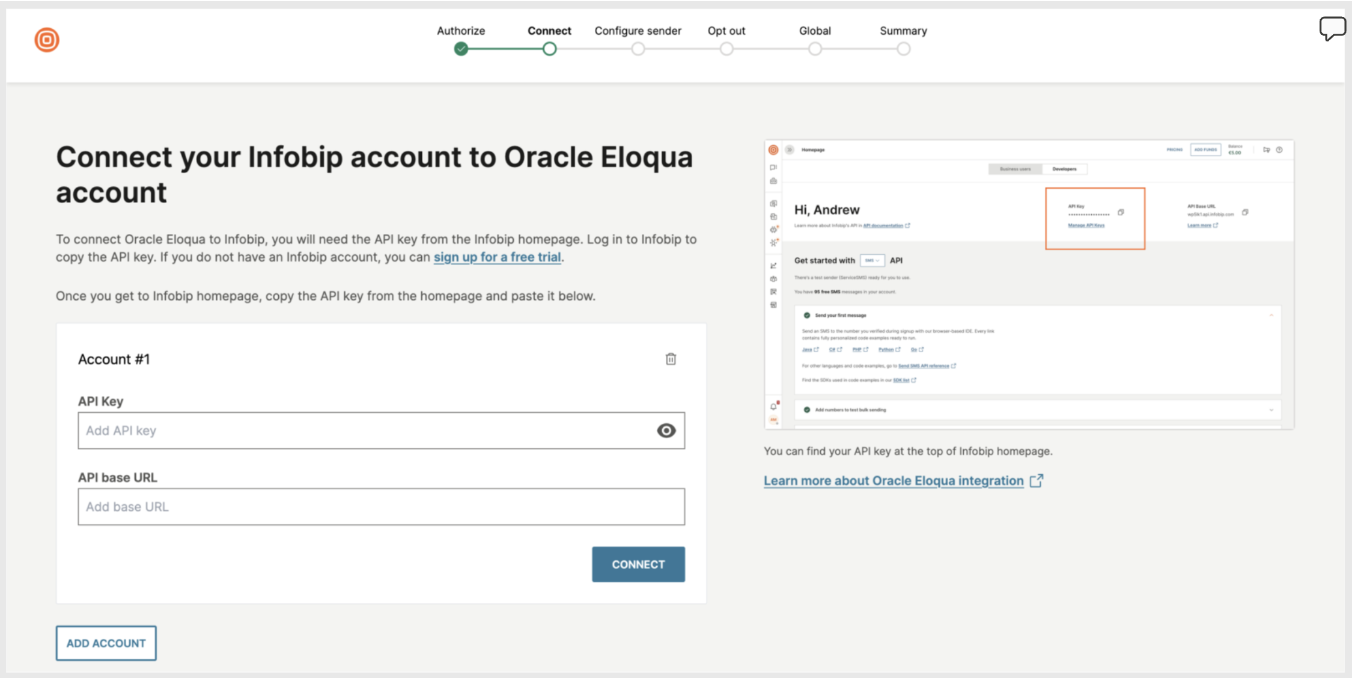Viewport: 1352px width, 678px height.
Task: Click the Infobip homepage preview image
Action: (x=1029, y=284)
